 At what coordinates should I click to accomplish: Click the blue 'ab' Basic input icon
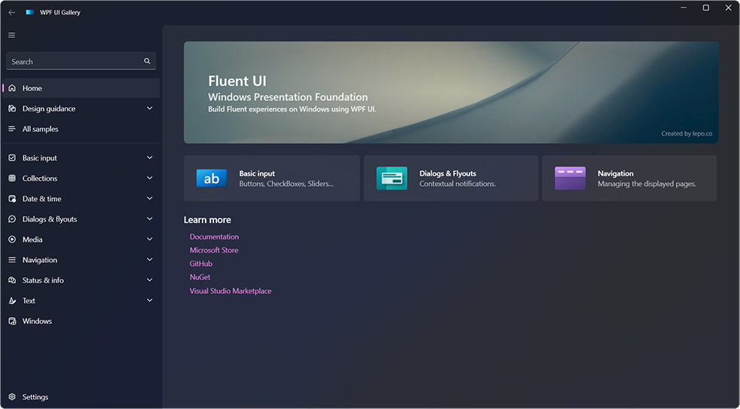[x=212, y=179]
